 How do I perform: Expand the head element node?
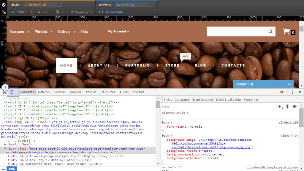[5, 145]
